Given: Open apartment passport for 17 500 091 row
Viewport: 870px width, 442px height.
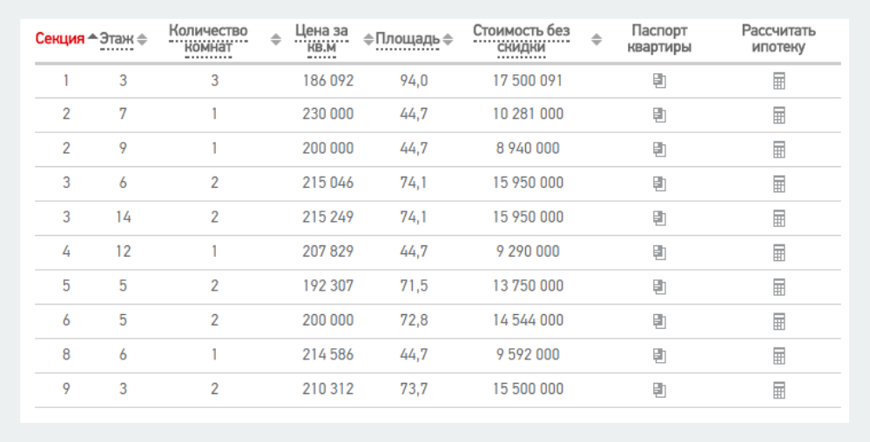Looking at the screenshot, I should [659, 81].
